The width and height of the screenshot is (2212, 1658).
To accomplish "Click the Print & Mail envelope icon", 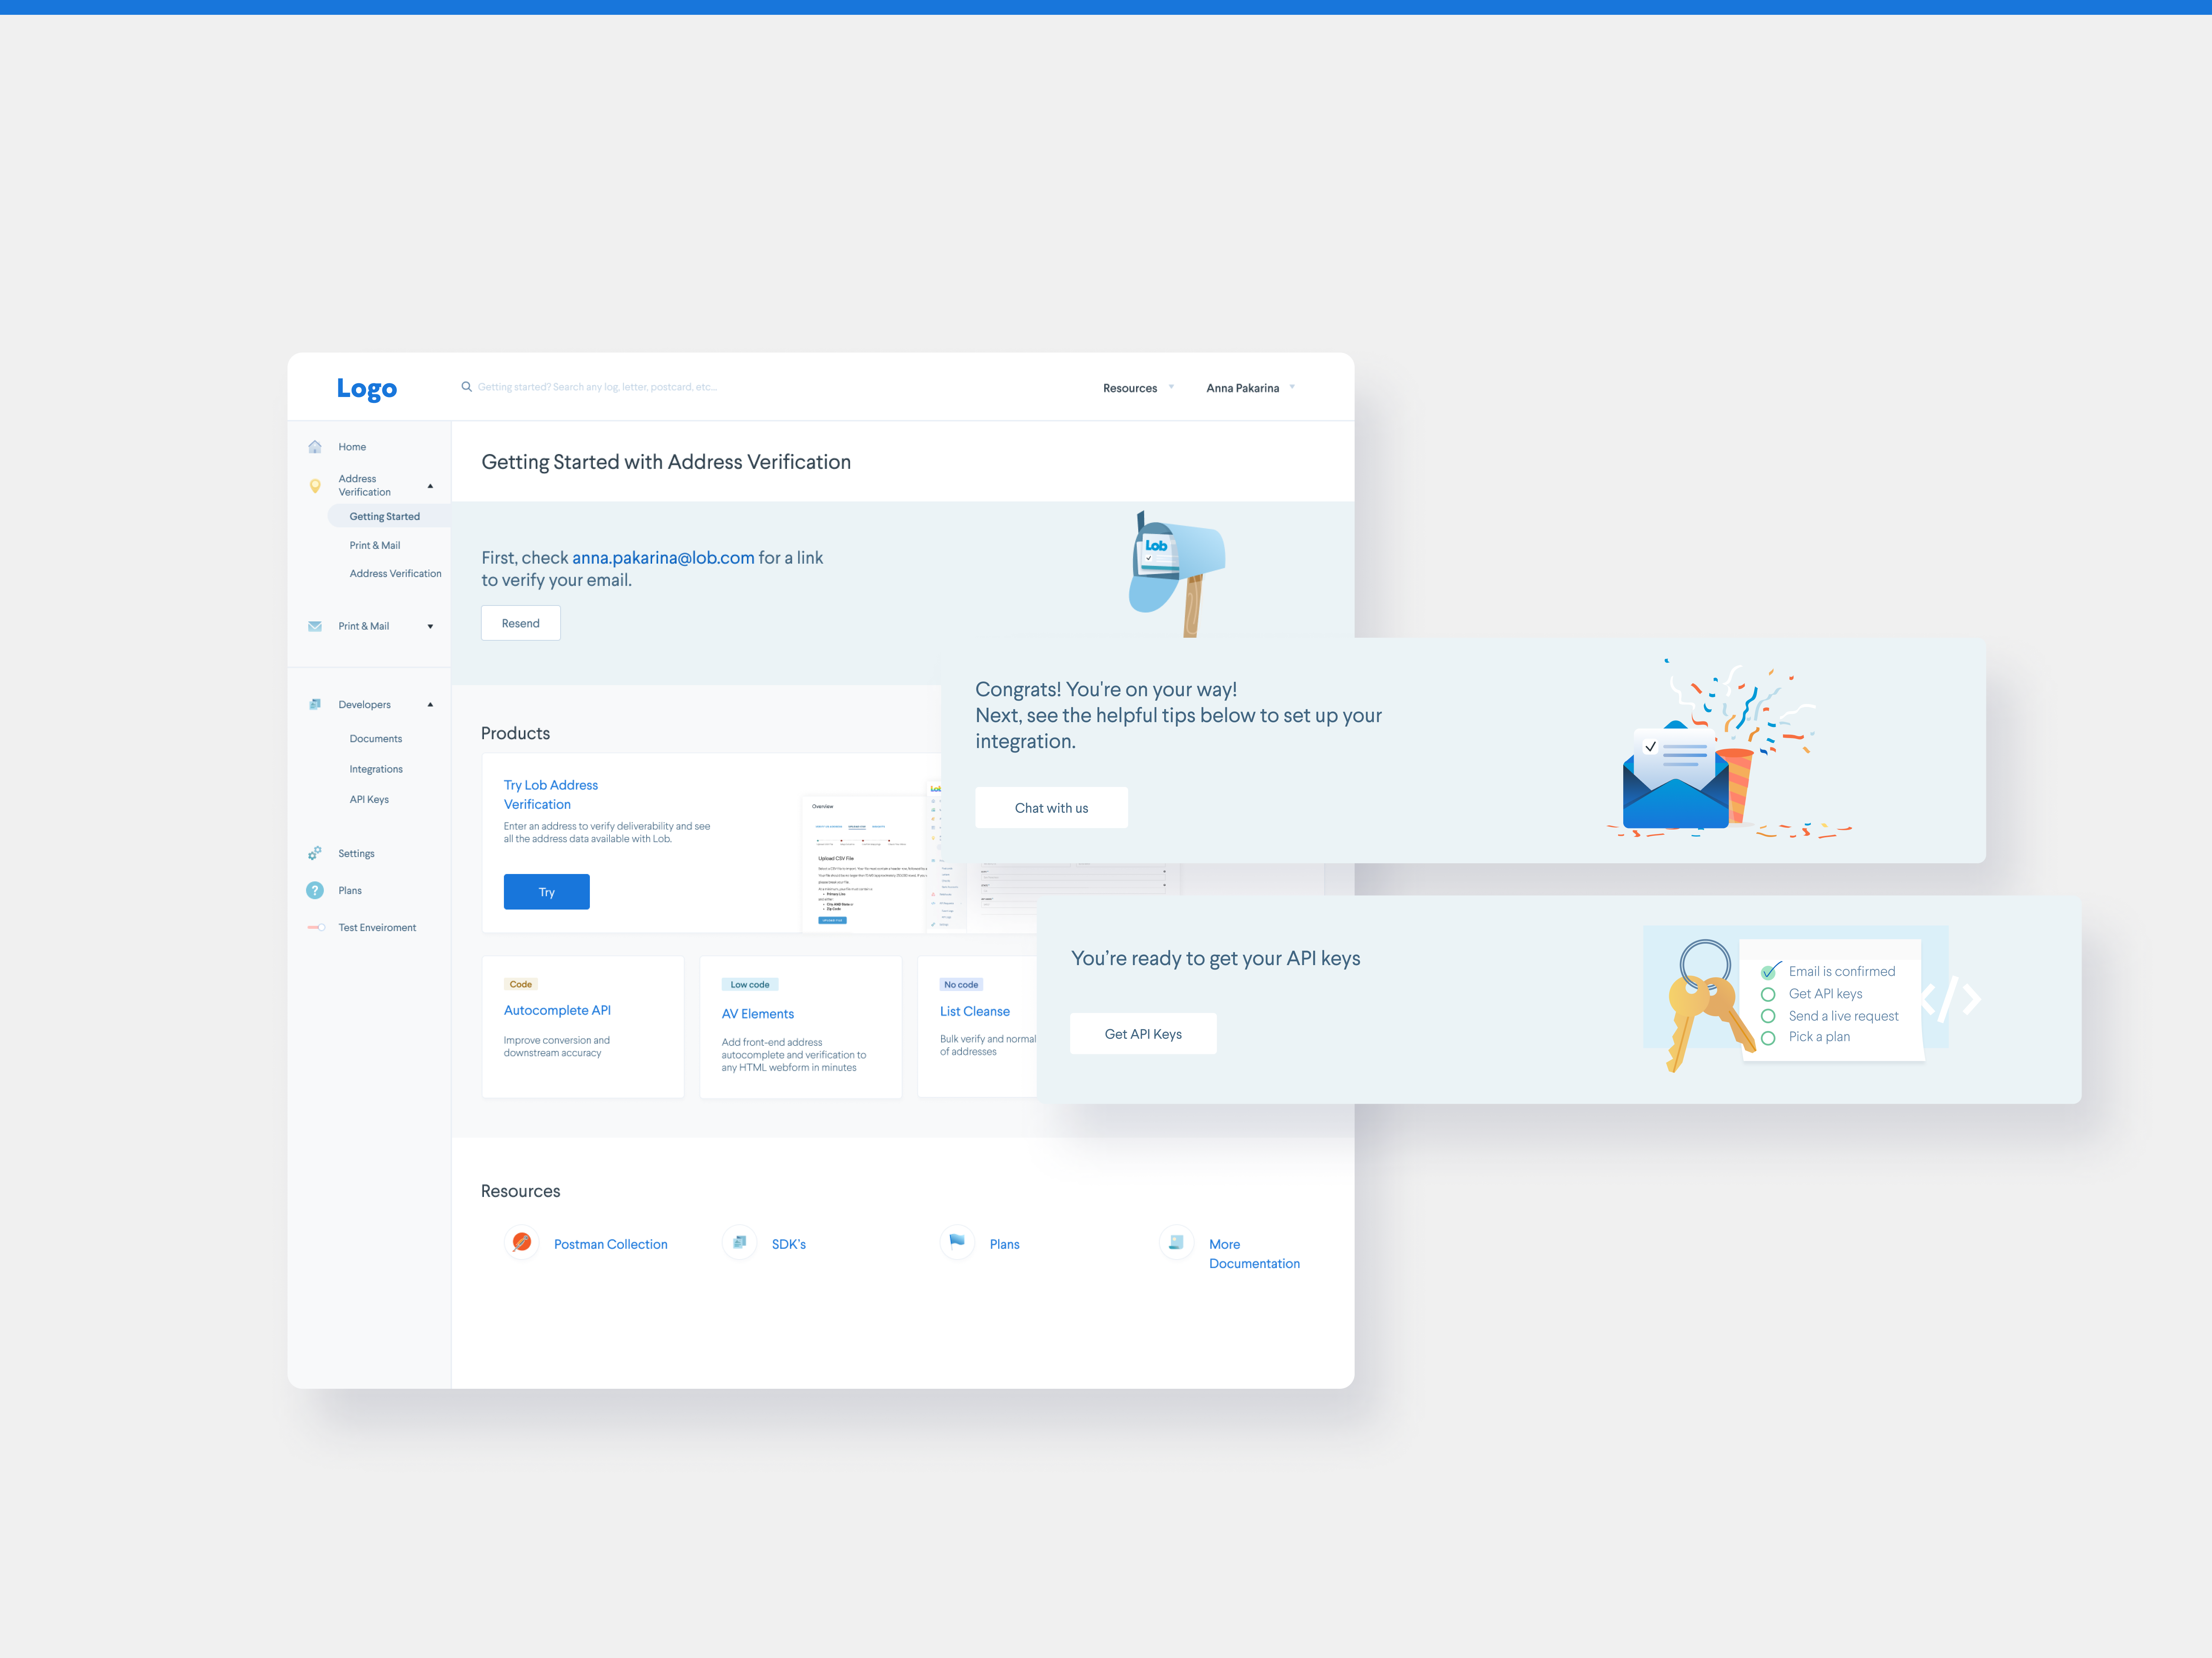I will (x=315, y=627).
